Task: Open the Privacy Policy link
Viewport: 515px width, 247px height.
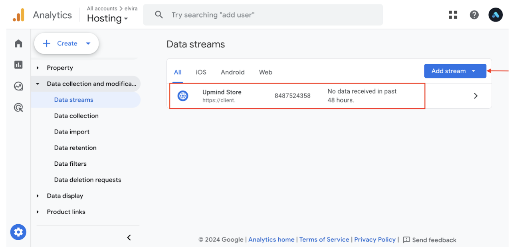Action: click(x=375, y=239)
